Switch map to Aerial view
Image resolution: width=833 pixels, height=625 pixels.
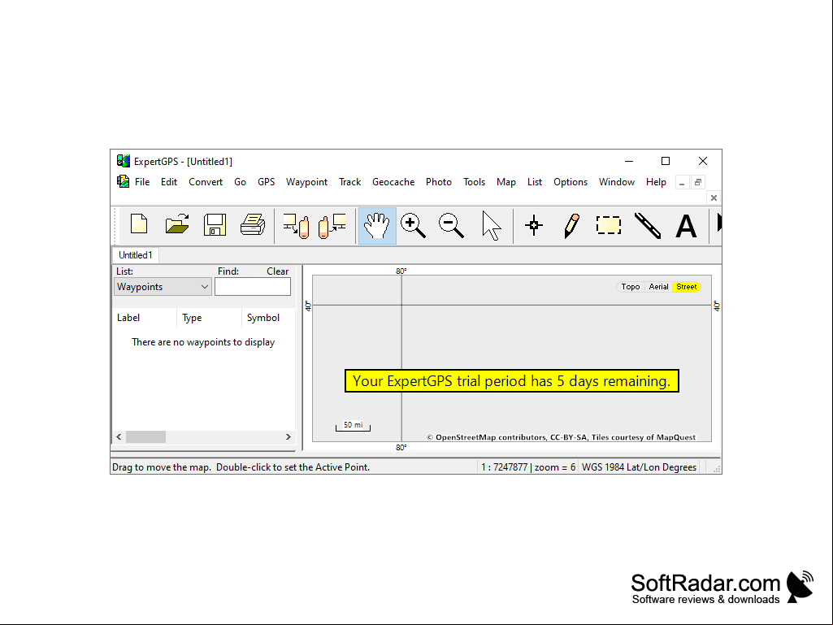pyautogui.click(x=659, y=286)
